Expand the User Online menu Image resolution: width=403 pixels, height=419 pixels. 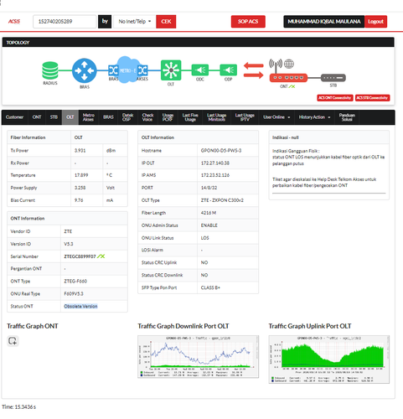276,117
